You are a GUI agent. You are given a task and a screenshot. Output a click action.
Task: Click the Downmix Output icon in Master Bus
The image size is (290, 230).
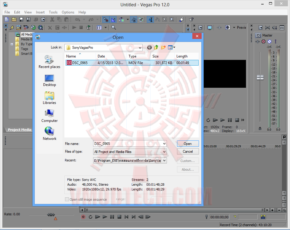pyautogui.click(x=268, y=28)
